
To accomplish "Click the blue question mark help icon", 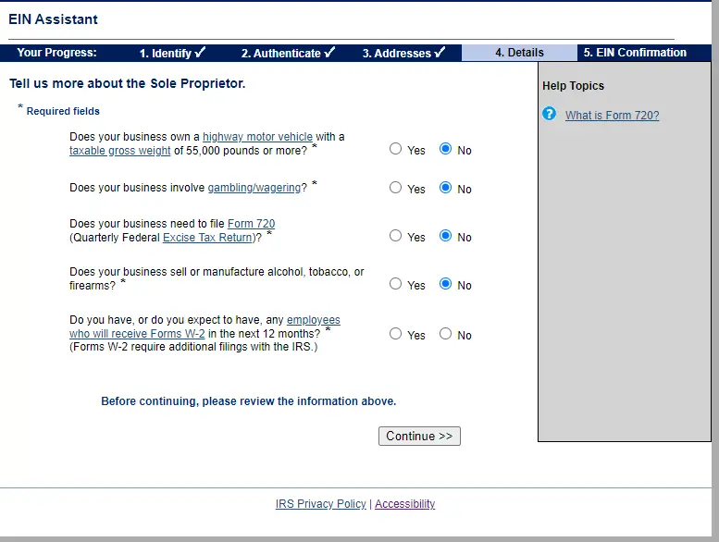I will tap(549, 114).
